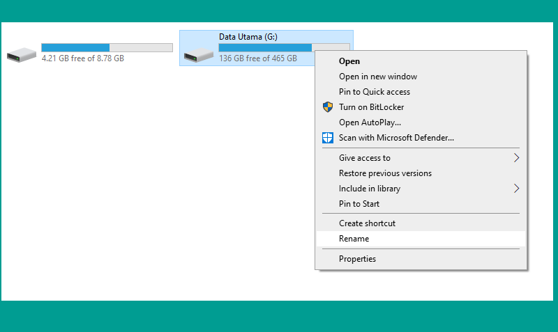The image size is (558, 332).
Task: Select the Data Utama (G:) drive icon
Action: (199, 55)
